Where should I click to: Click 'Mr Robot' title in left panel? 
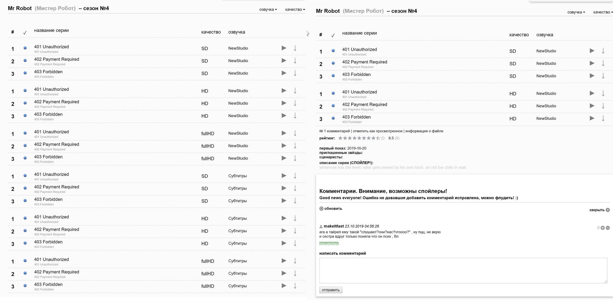coord(20,8)
